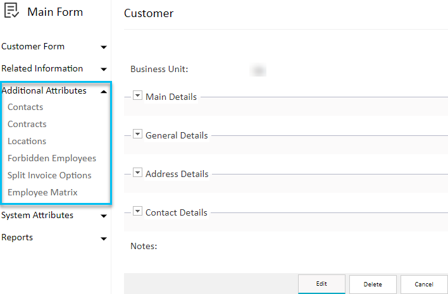Click the Customer Form menu label
Image resolution: width=448 pixels, height=294 pixels.
(33, 46)
